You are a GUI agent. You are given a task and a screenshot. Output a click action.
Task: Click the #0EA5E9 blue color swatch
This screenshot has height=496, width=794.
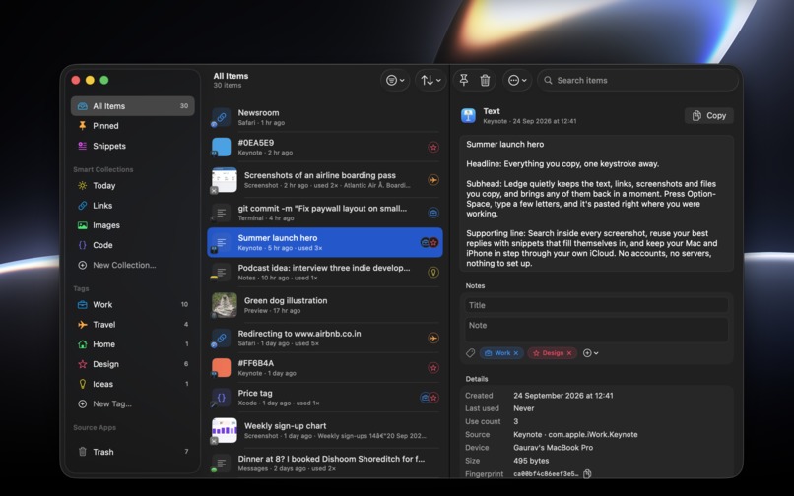tap(222, 147)
